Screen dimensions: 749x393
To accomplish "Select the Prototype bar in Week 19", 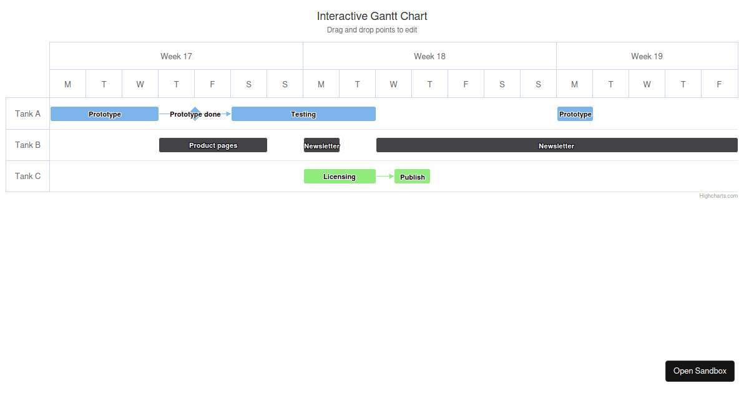I will (574, 114).
